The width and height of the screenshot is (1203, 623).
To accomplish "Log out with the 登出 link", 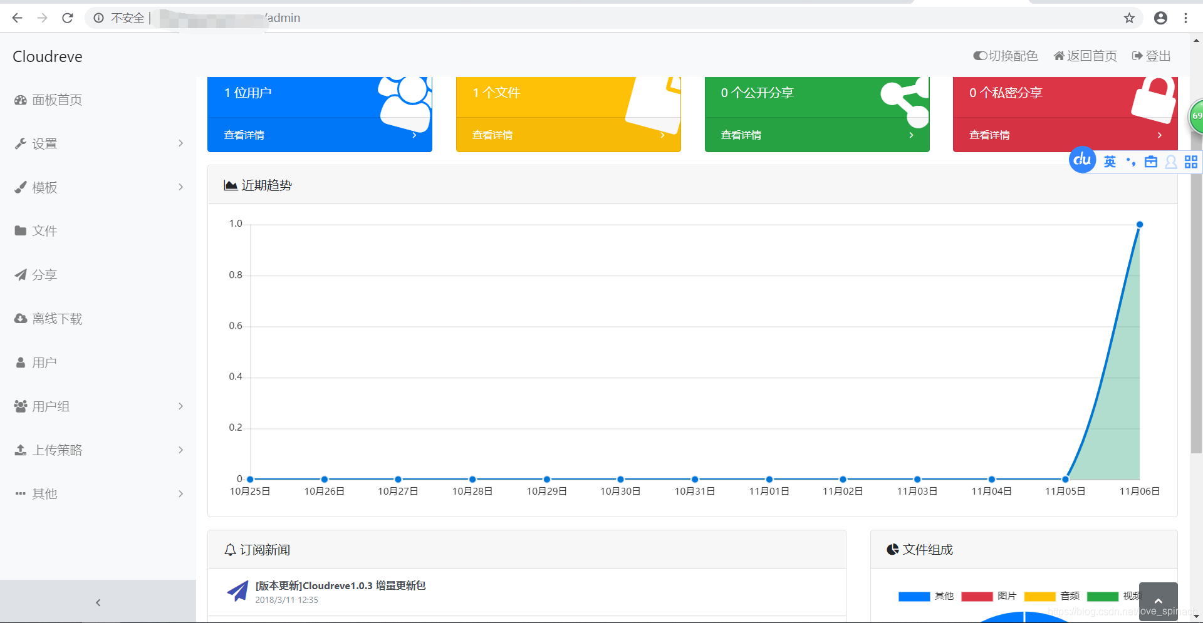I will click(x=1152, y=56).
